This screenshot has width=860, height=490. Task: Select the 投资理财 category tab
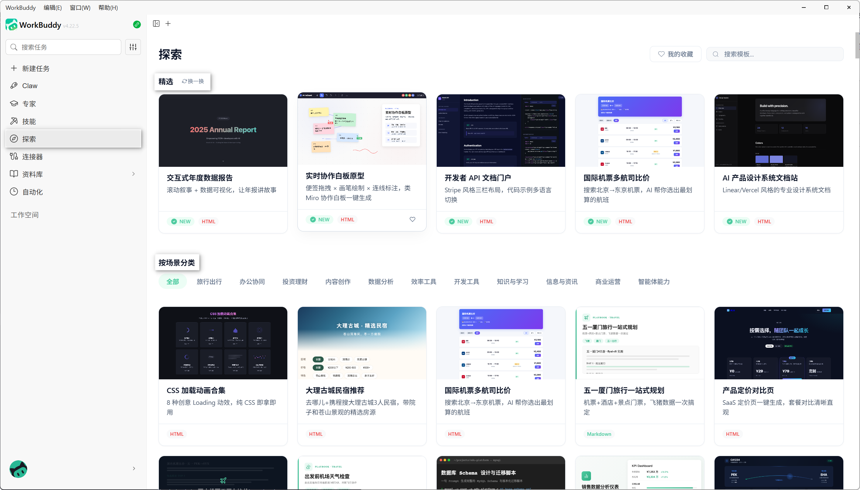pyautogui.click(x=295, y=282)
